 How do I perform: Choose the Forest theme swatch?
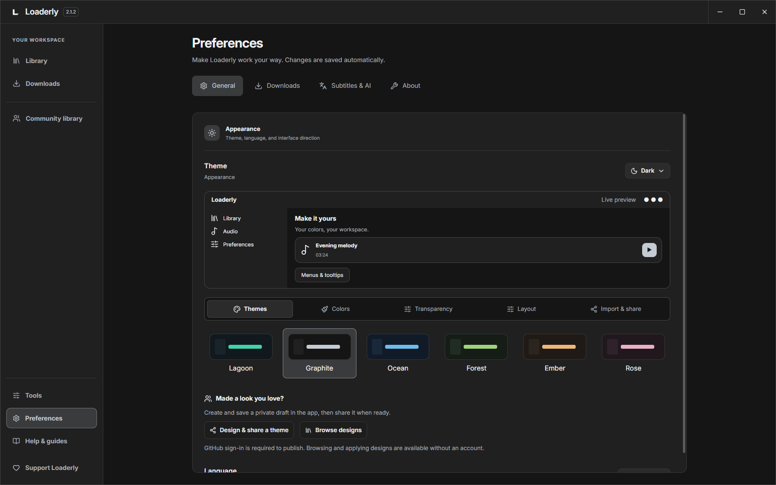coord(476,354)
